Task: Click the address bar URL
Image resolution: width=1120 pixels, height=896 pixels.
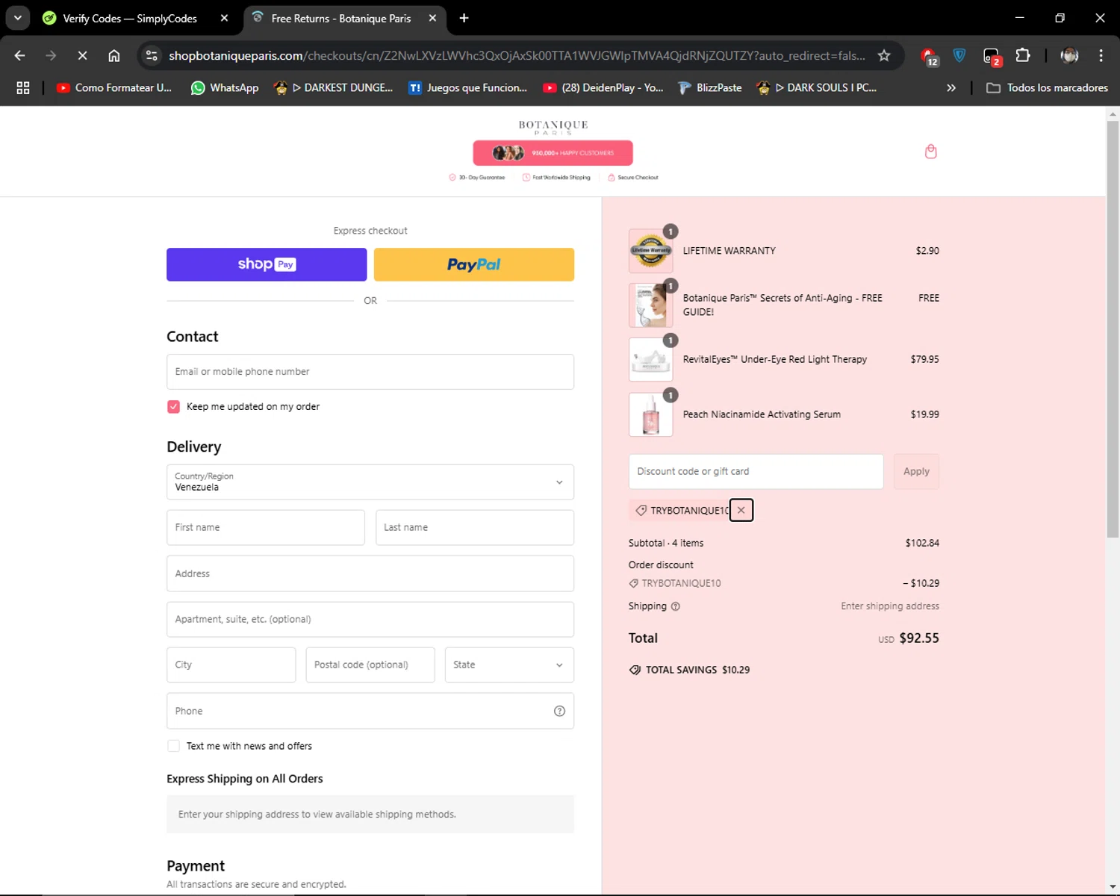Action: (x=517, y=55)
